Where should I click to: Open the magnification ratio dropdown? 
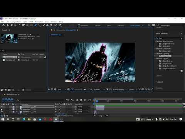62,90
